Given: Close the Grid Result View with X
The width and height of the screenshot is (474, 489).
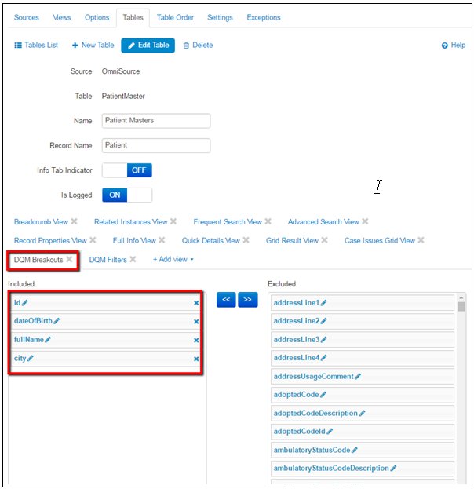Looking at the screenshot, I should click(324, 240).
